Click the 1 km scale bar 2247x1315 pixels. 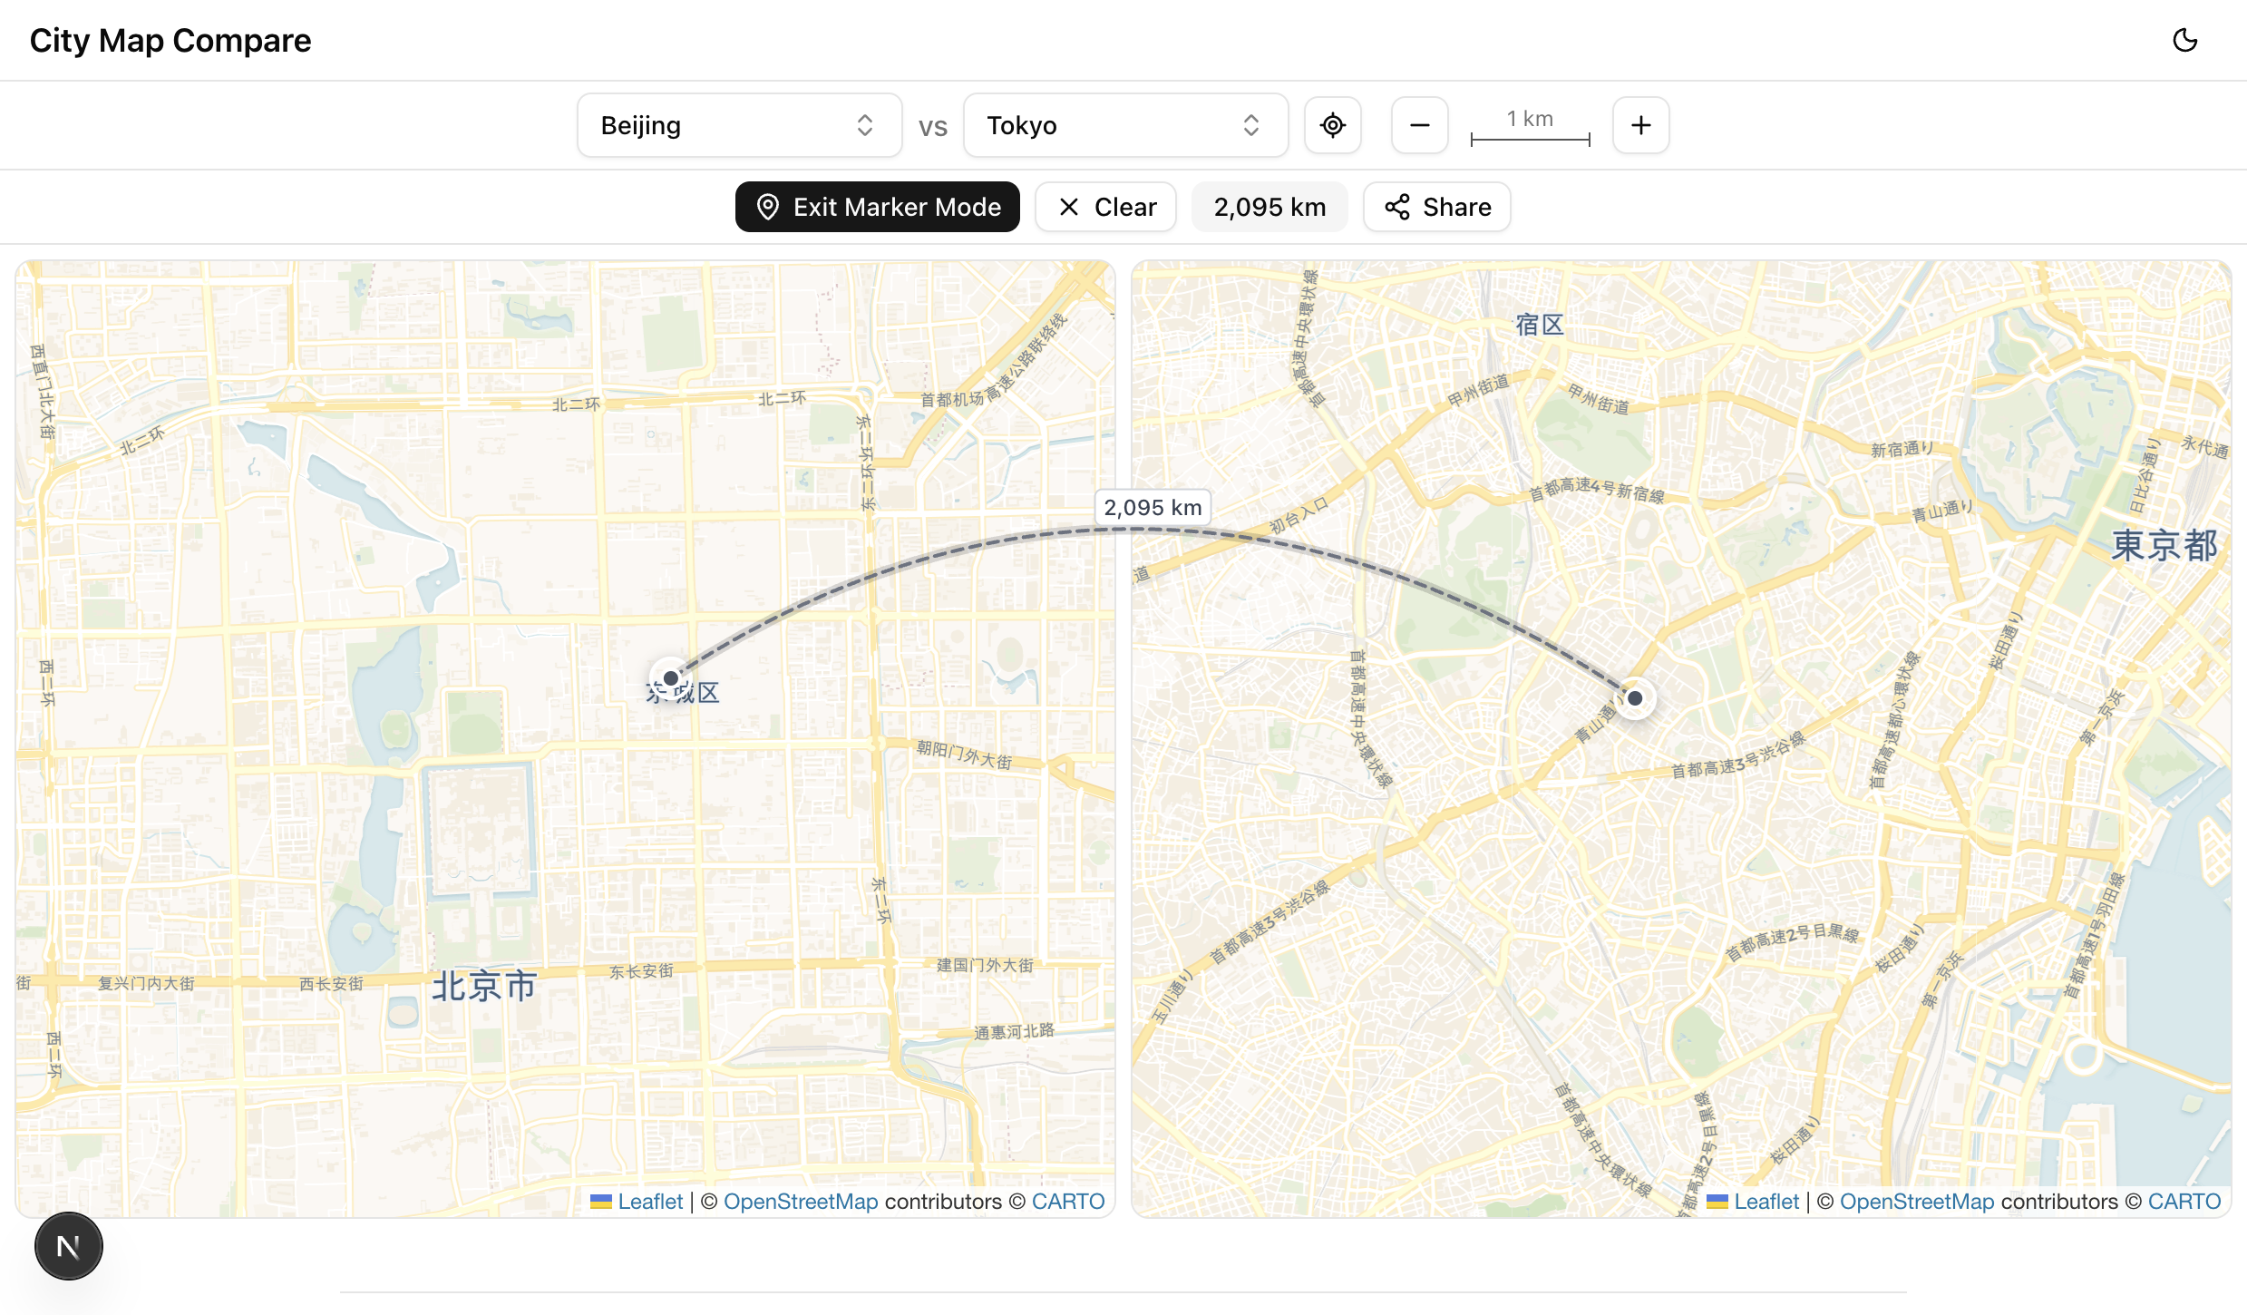(x=1530, y=127)
